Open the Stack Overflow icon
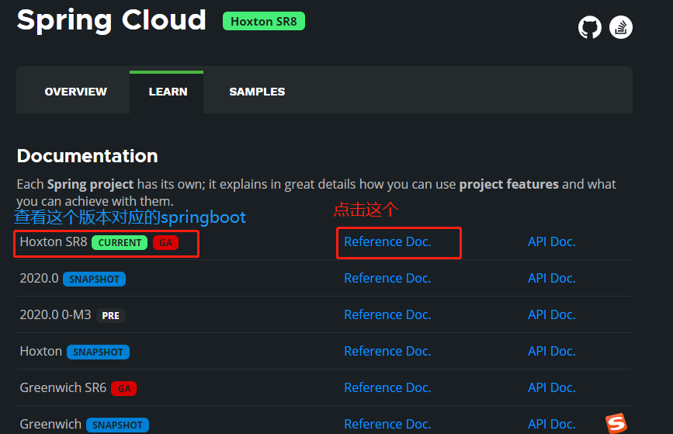The height and width of the screenshot is (434, 673). tap(621, 27)
